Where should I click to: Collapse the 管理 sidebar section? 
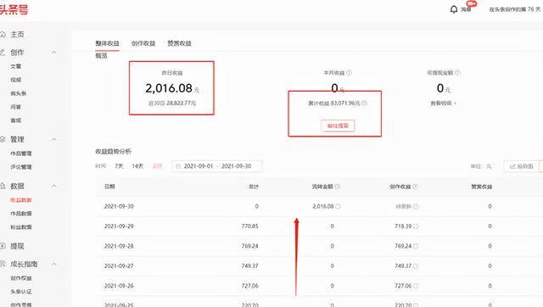tap(54, 139)
